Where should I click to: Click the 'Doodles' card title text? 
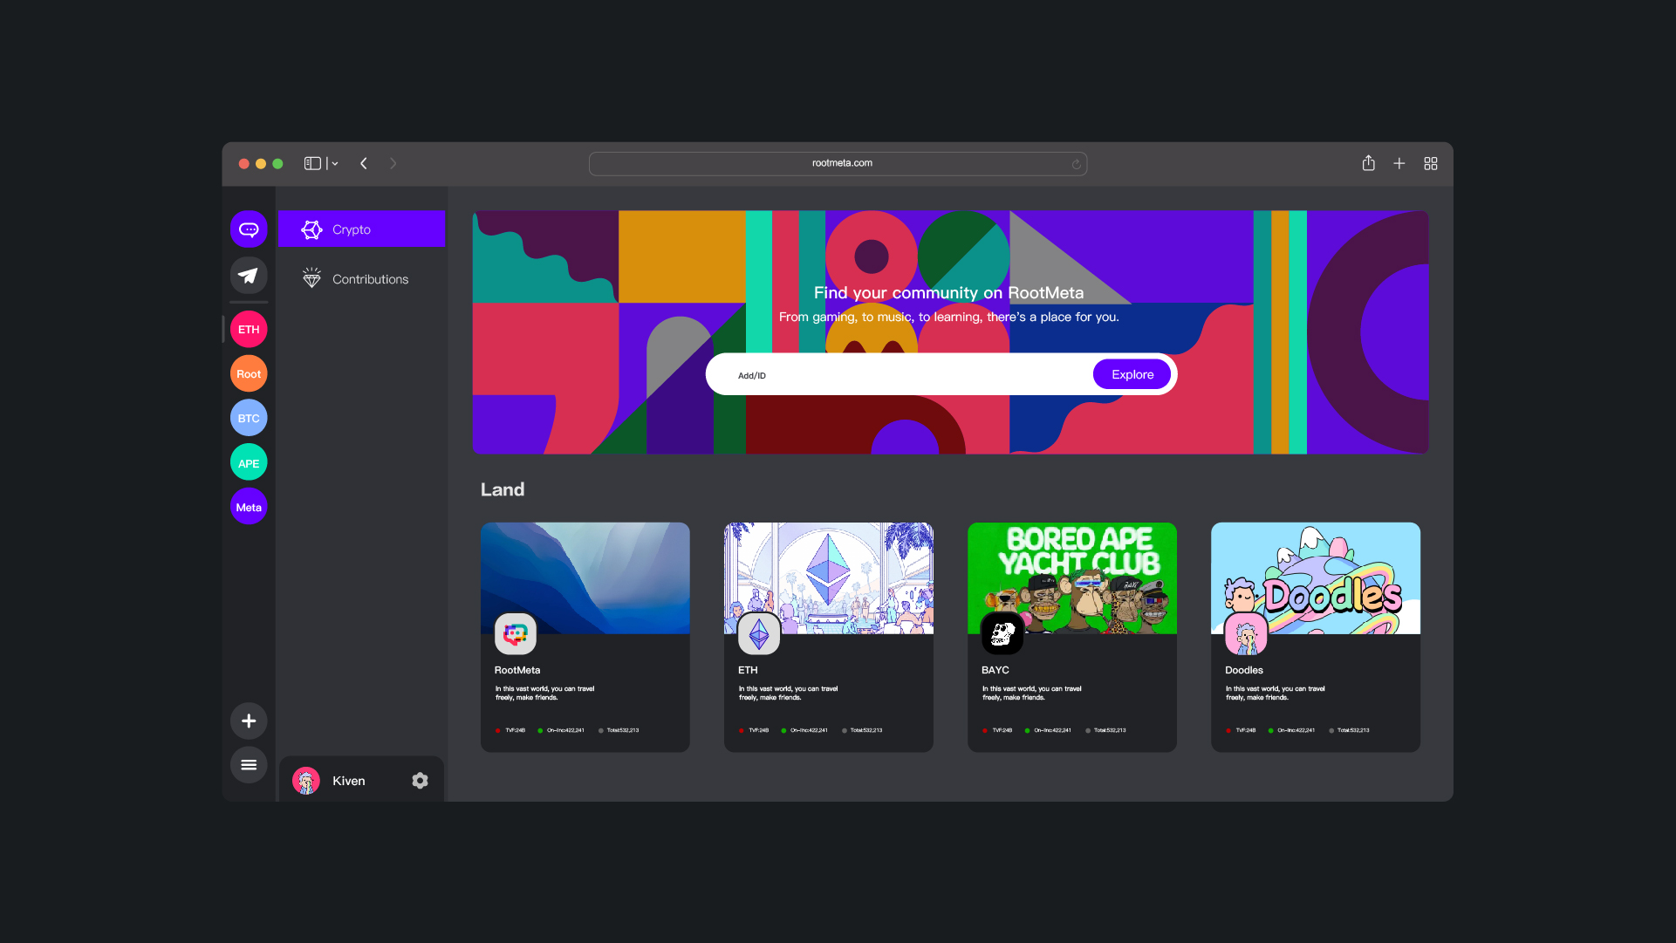(1244, 670)
